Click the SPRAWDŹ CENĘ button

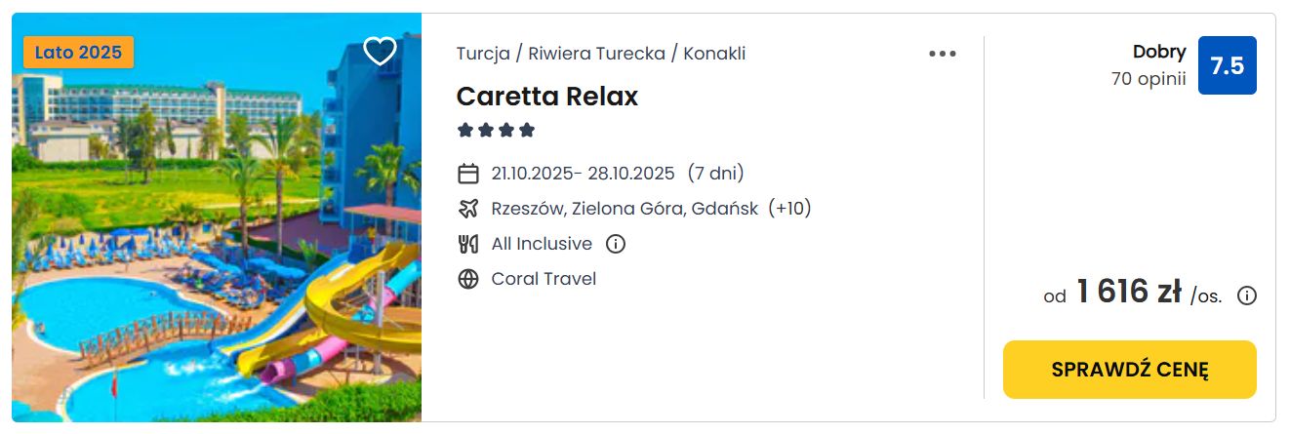pyautogui.click(x=1129, y=370)
